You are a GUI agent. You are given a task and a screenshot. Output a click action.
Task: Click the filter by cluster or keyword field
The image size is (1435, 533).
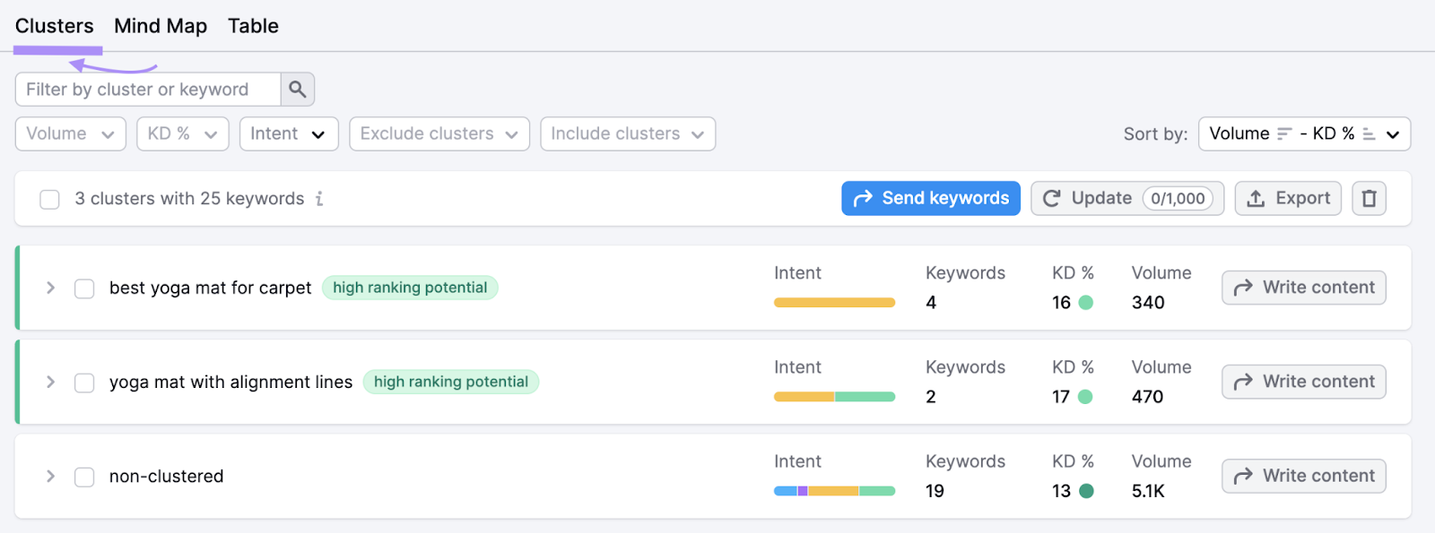148,90
